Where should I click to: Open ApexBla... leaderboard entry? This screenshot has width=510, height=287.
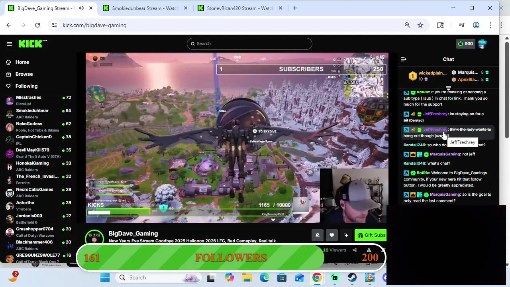coord(470,80)
